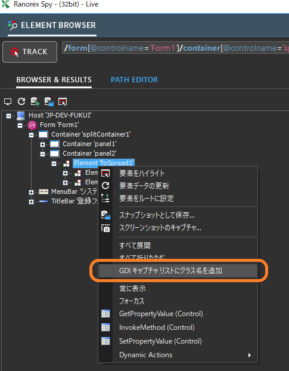Choose 要素をルートに設定 menu entry
The height and width of the screenshot is (371, 289).
point(178,198)
